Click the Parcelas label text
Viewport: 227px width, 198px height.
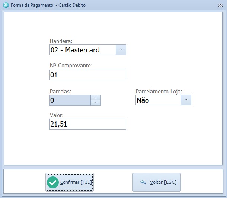(x=60, y=91)
